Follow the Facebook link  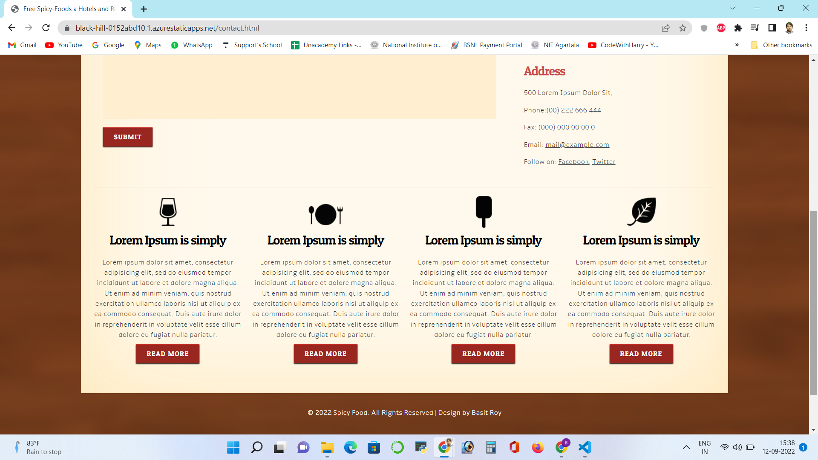[573, 162]
